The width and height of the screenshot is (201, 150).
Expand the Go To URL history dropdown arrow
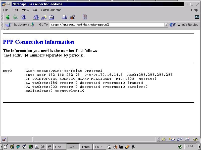166,24
